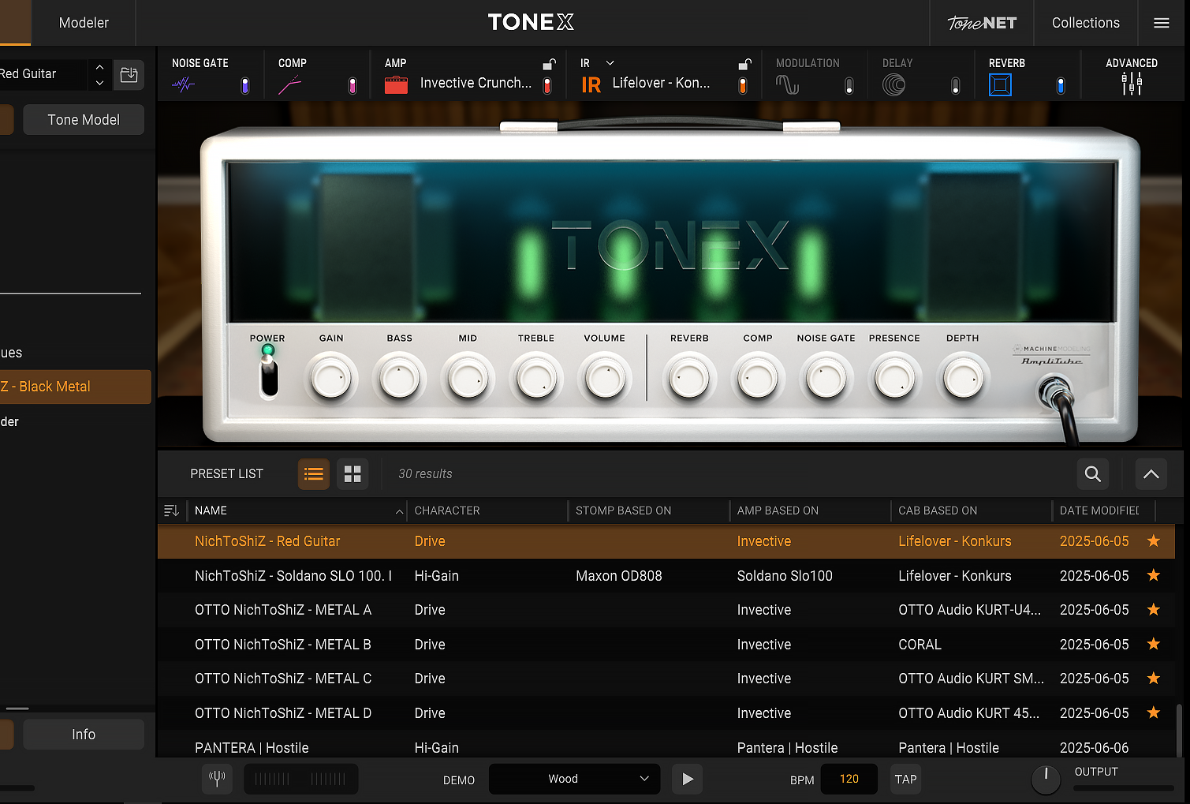Open the Delay effect icon
1190x804 pixels.
(x=893, y=84)
